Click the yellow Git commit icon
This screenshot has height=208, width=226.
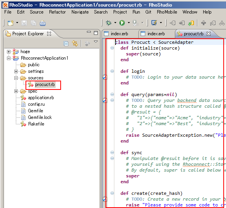pos(191,23)
